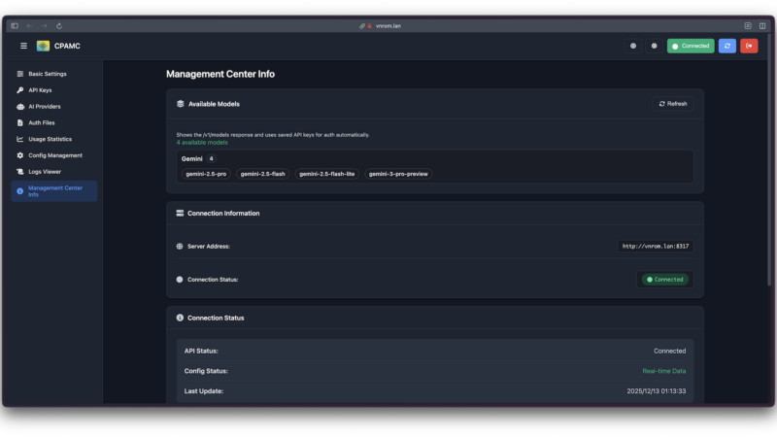Screen dimensions: 777x437
Task: Open API Keys from the sidebar
Action: coord(40,90)
